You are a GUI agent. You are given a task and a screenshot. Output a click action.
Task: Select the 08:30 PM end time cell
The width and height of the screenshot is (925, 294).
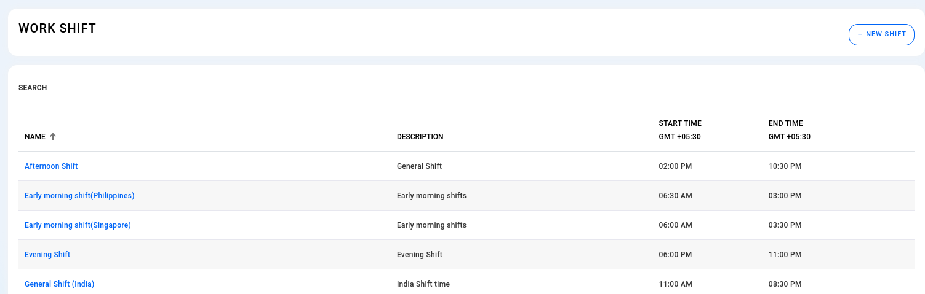coord(785,284)
